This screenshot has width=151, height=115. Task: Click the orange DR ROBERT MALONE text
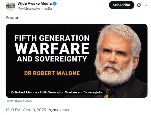pos(52,73)
